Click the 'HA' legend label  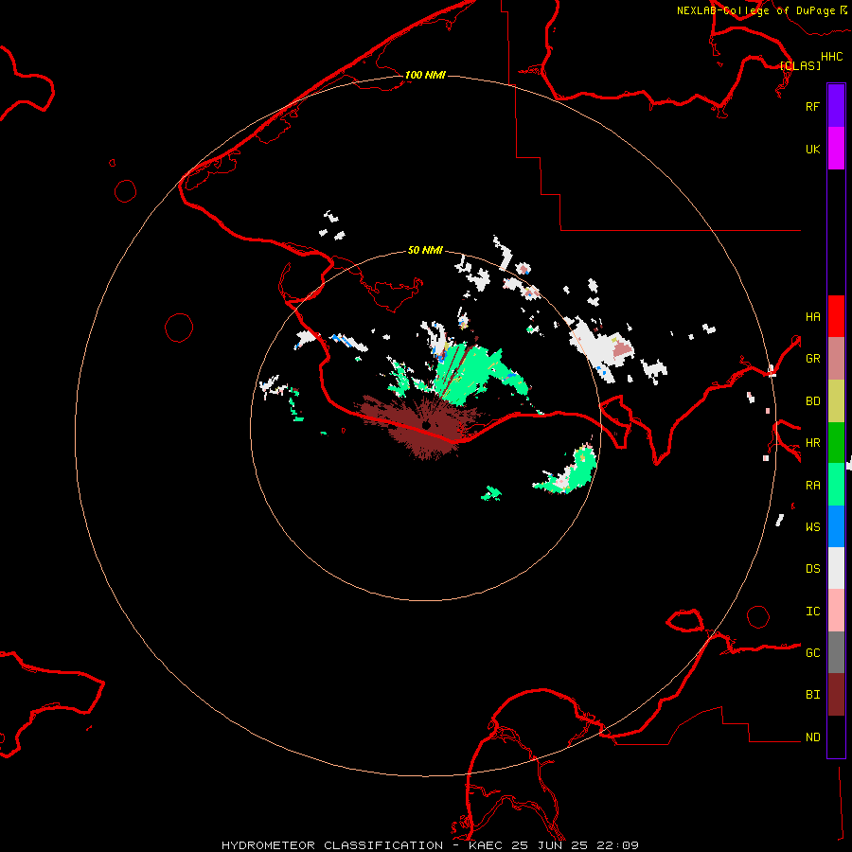(x=812, y=316)
